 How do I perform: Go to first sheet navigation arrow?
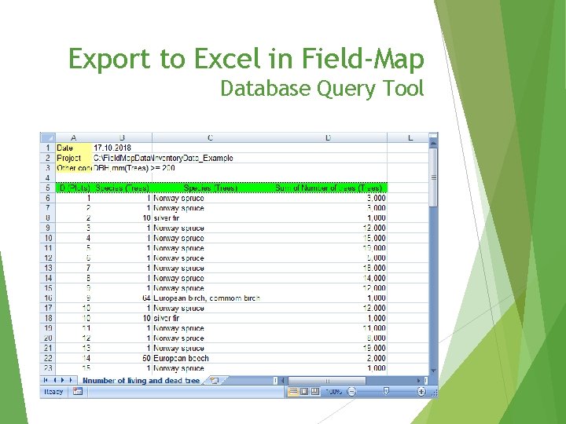(x=46, y=380)
